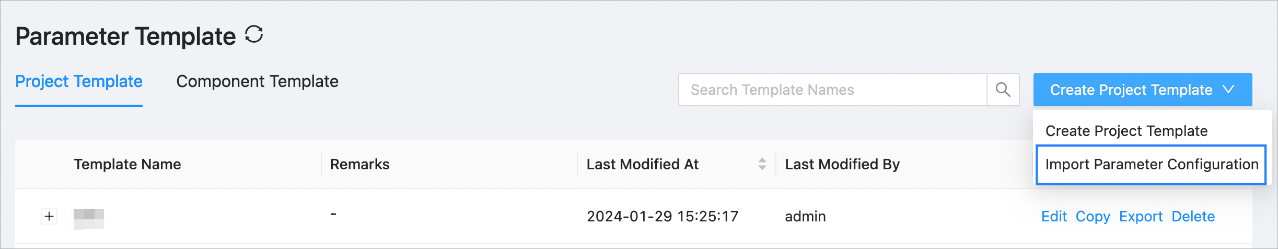Open the Create Project Template dropdown arrow
1278x249 pixels.
(x=1229, y=90)
